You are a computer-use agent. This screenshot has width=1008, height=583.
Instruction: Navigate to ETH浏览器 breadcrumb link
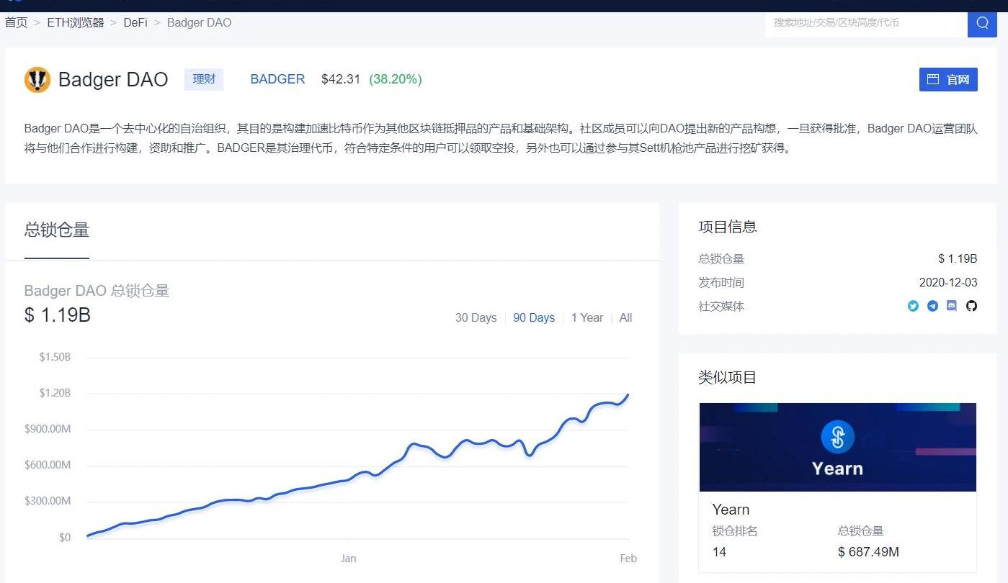pyautogui.click(x=76, y=22)
